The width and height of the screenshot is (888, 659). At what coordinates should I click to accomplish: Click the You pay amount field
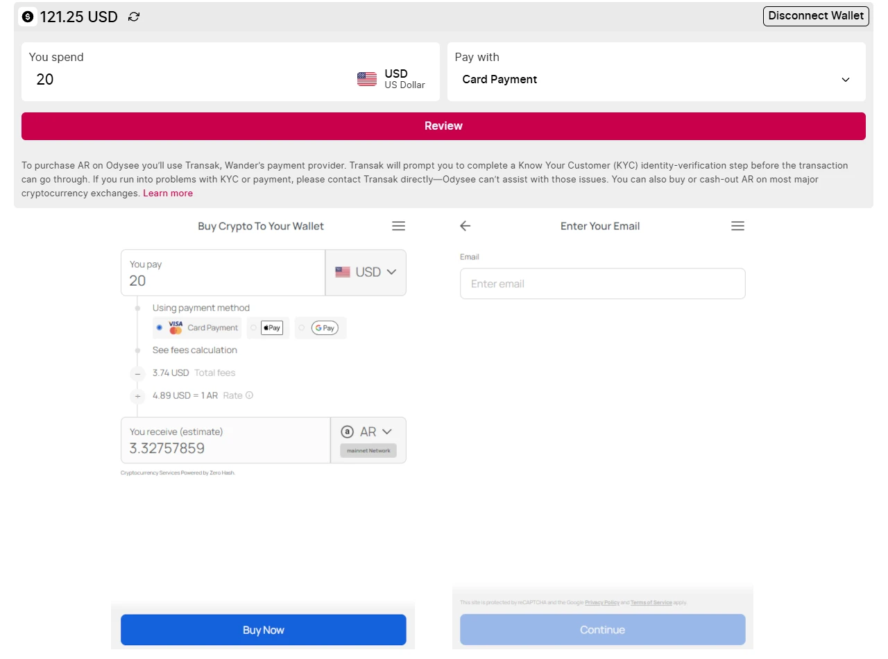(223, 273)
